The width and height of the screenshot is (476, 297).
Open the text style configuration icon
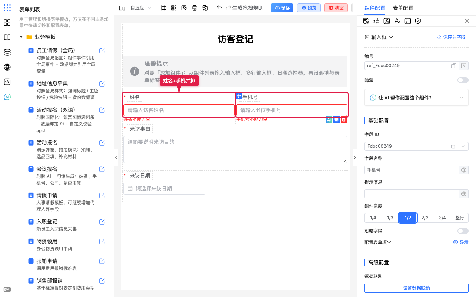click(x=397, y=21)
